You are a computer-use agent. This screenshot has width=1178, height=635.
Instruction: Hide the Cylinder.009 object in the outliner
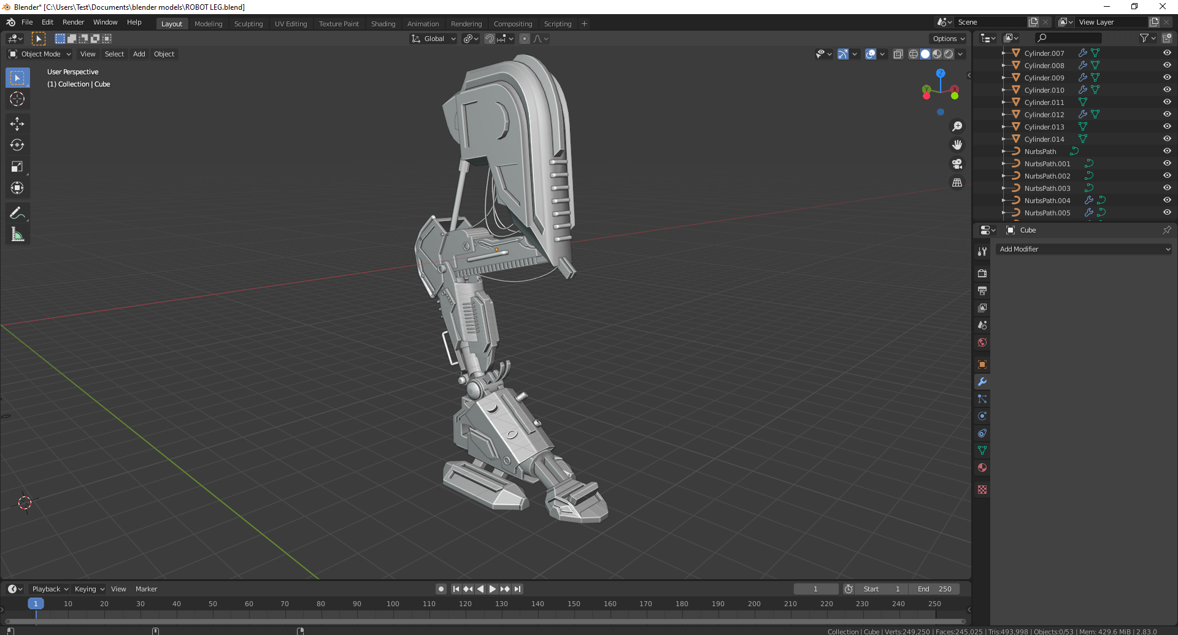click(x=1167, y=77)
